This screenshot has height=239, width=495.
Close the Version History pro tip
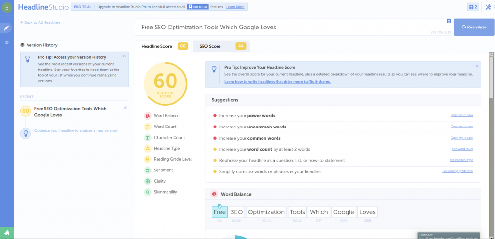click(124, 56)
